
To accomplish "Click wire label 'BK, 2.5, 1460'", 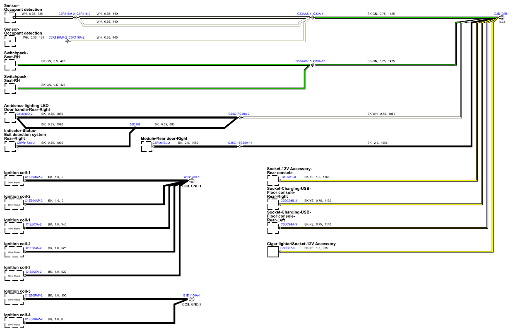I will point(189,143).
